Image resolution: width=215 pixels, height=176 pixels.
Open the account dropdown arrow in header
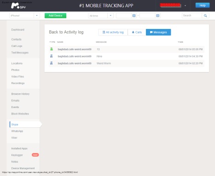[x=185, y=6]
